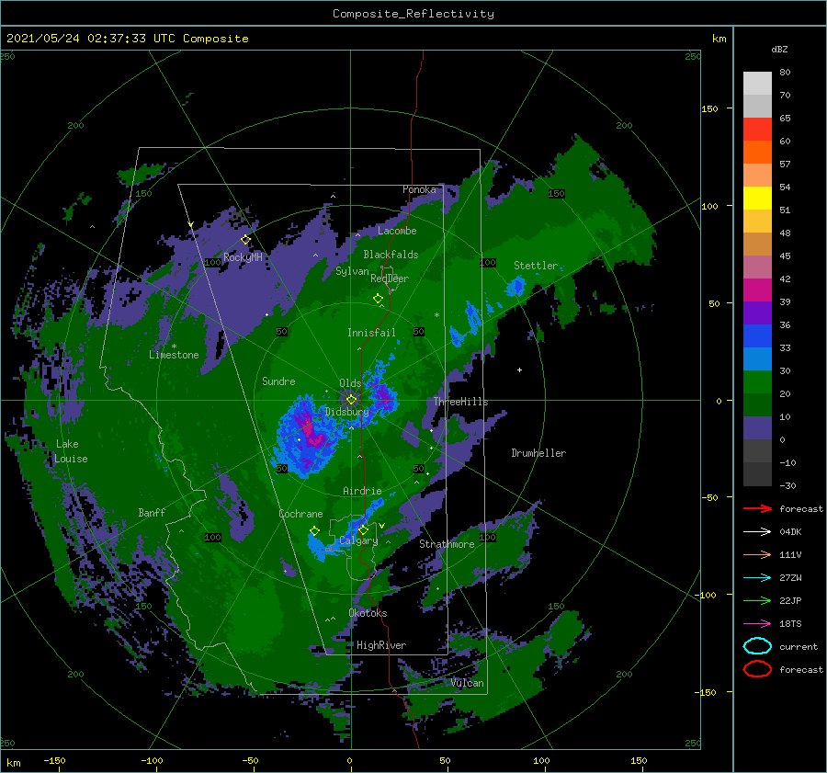
Task: Select the orange 111V arrow legend icon
Action: coord(757,554)
